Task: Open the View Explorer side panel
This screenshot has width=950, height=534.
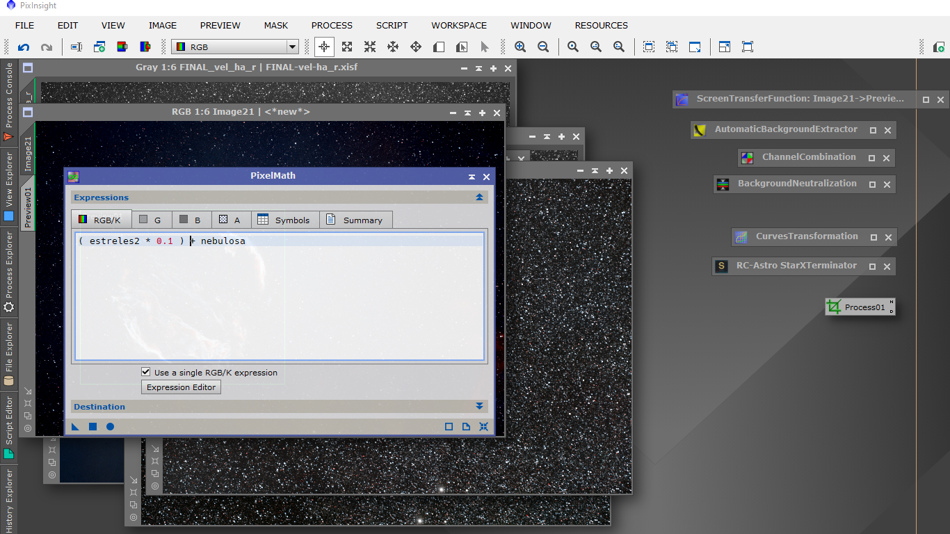Action: [x=8, y=186]
